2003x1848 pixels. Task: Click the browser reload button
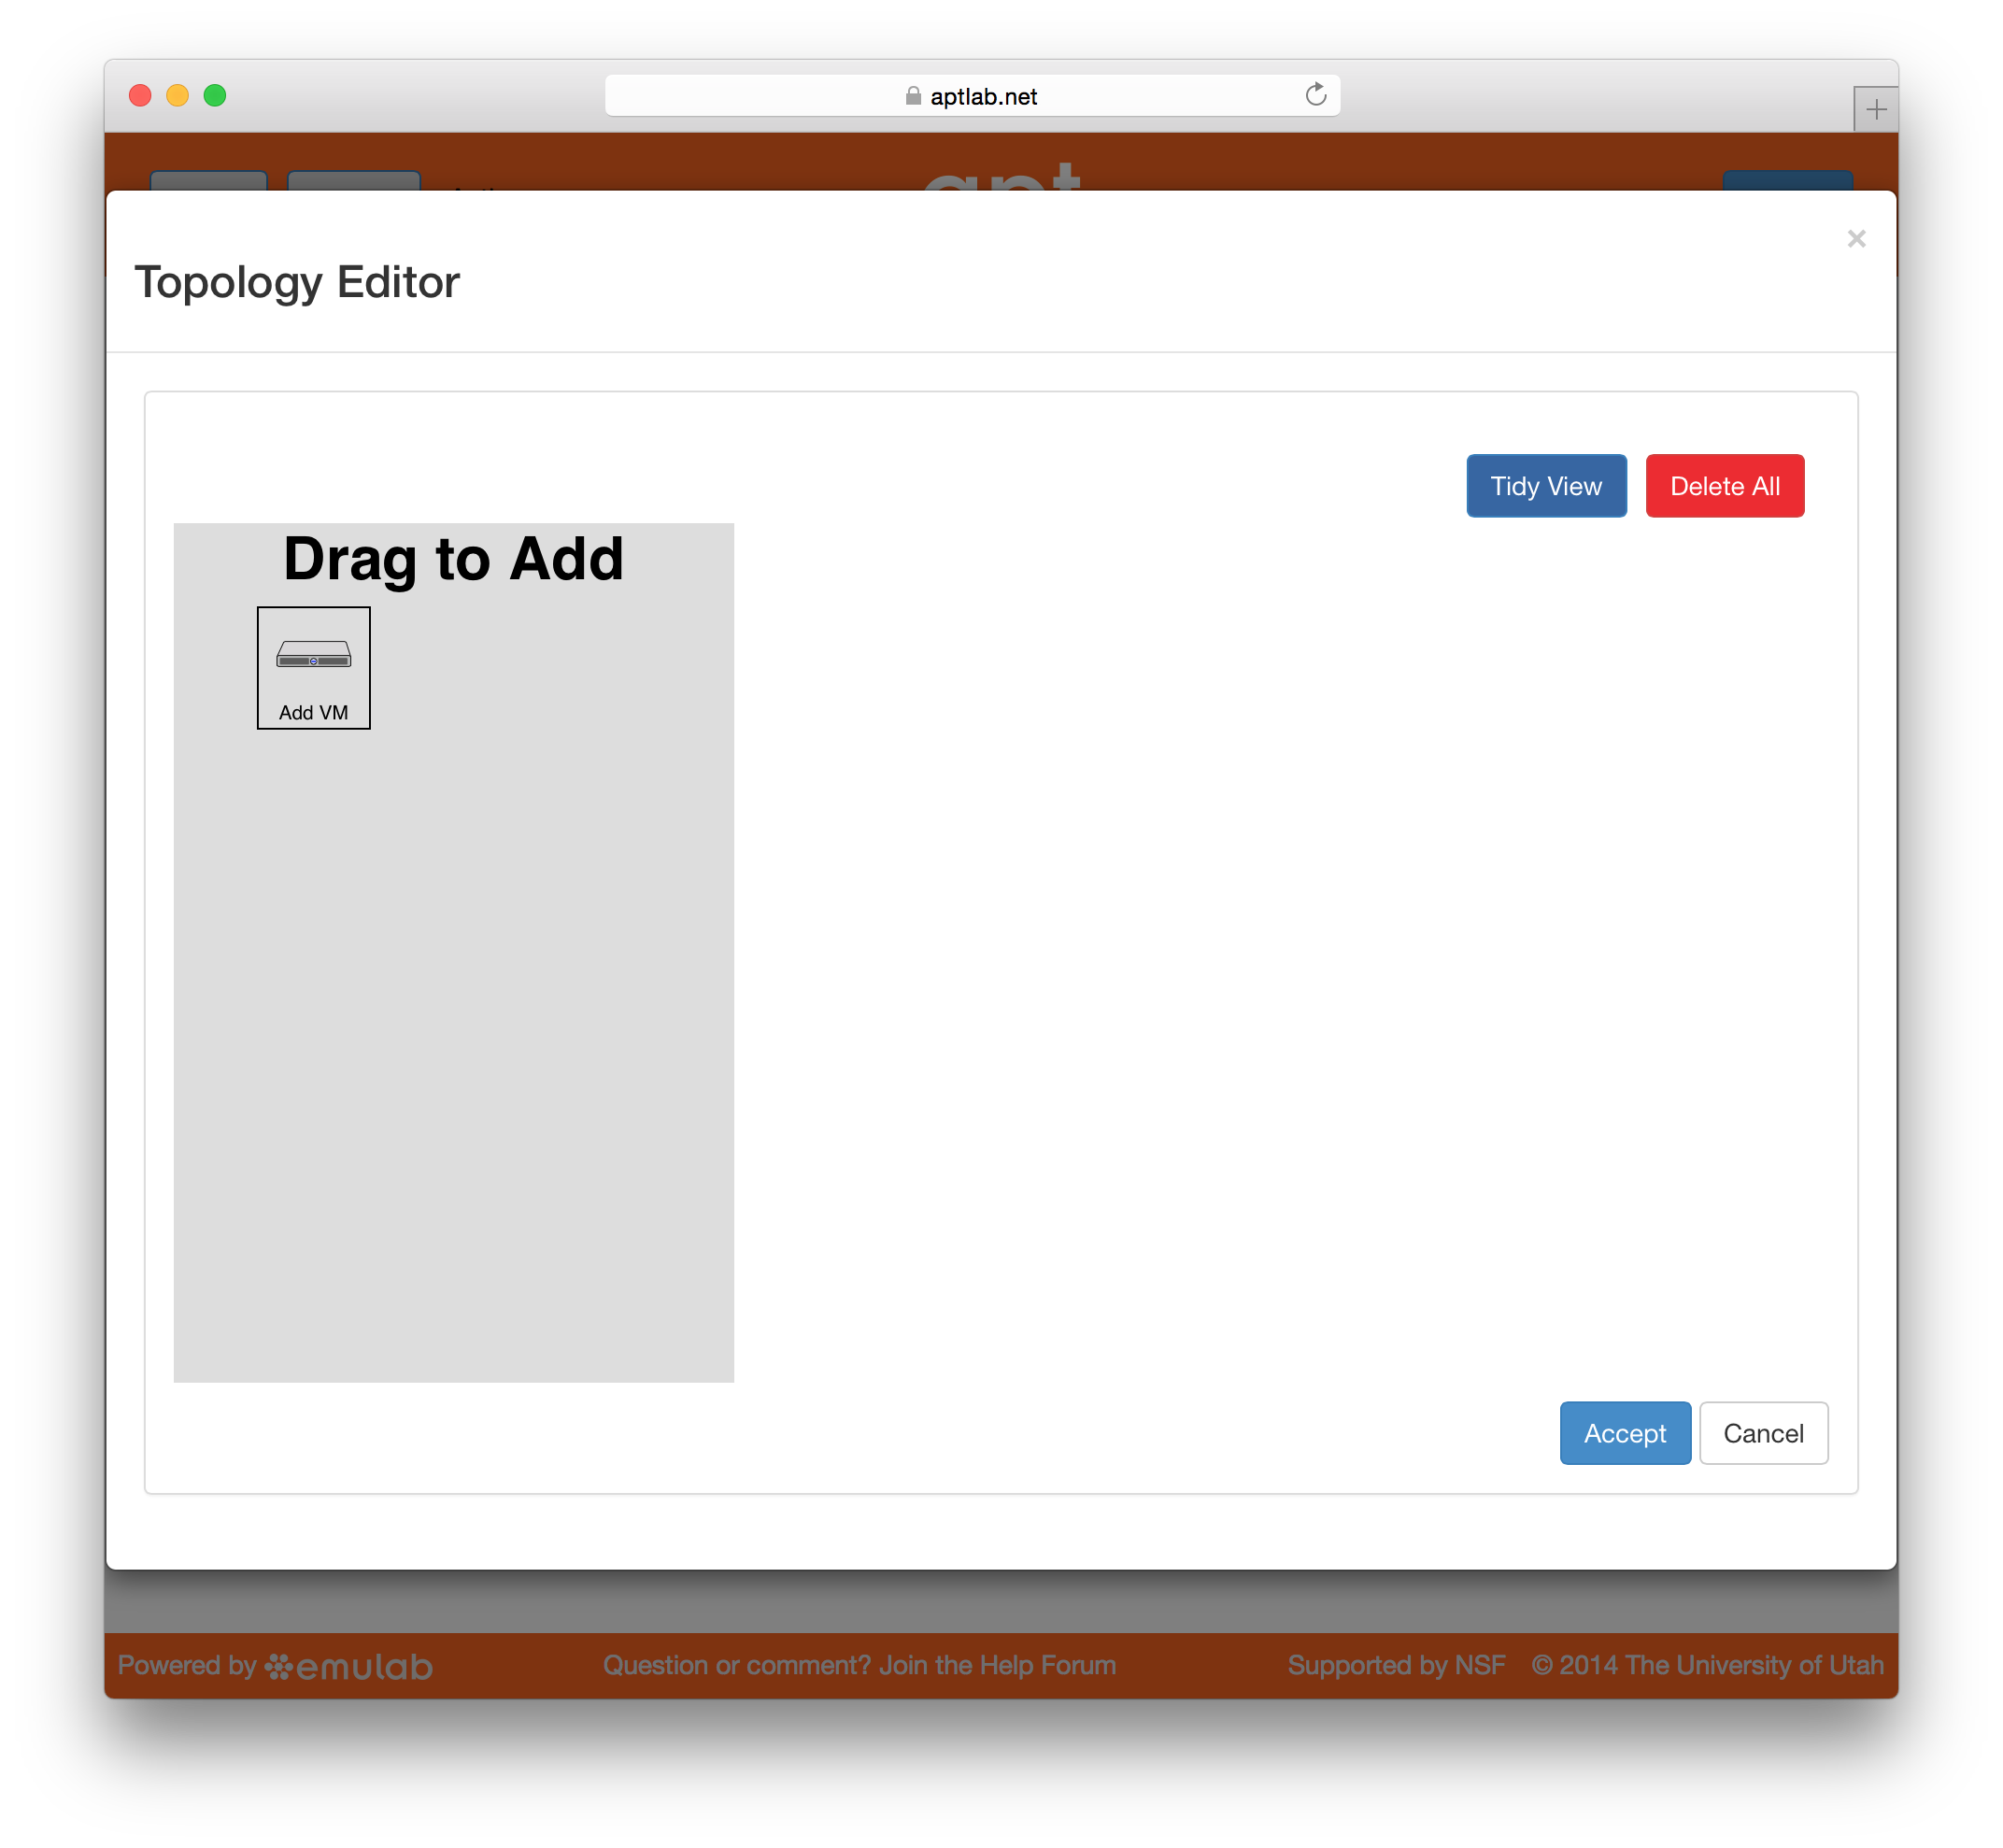pyautogui.click(x=1319, y=96)
